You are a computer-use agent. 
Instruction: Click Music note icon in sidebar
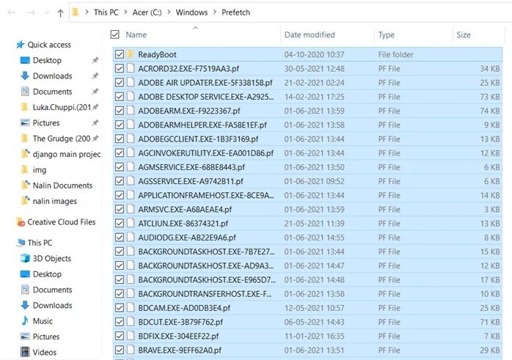[x=25, y=321]
